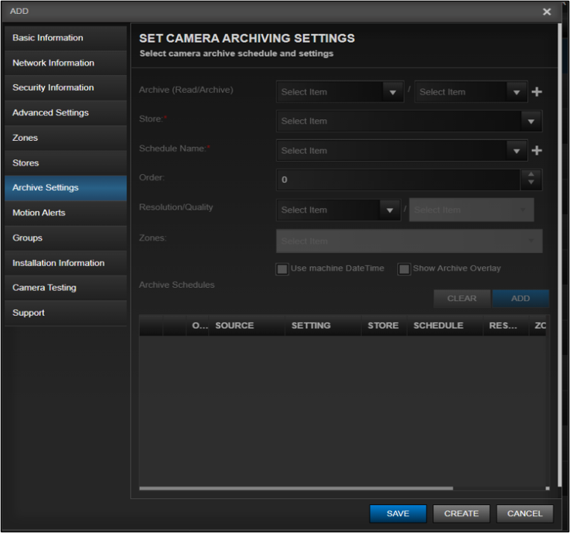This screenshot has height=533, width=570.
Task: Open the disabled Quality dropdown
Action: point(472,210)
